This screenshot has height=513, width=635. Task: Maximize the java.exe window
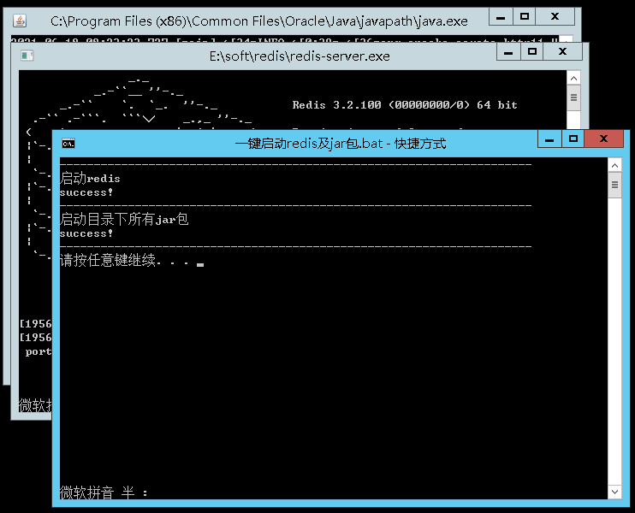pos(524,17)
